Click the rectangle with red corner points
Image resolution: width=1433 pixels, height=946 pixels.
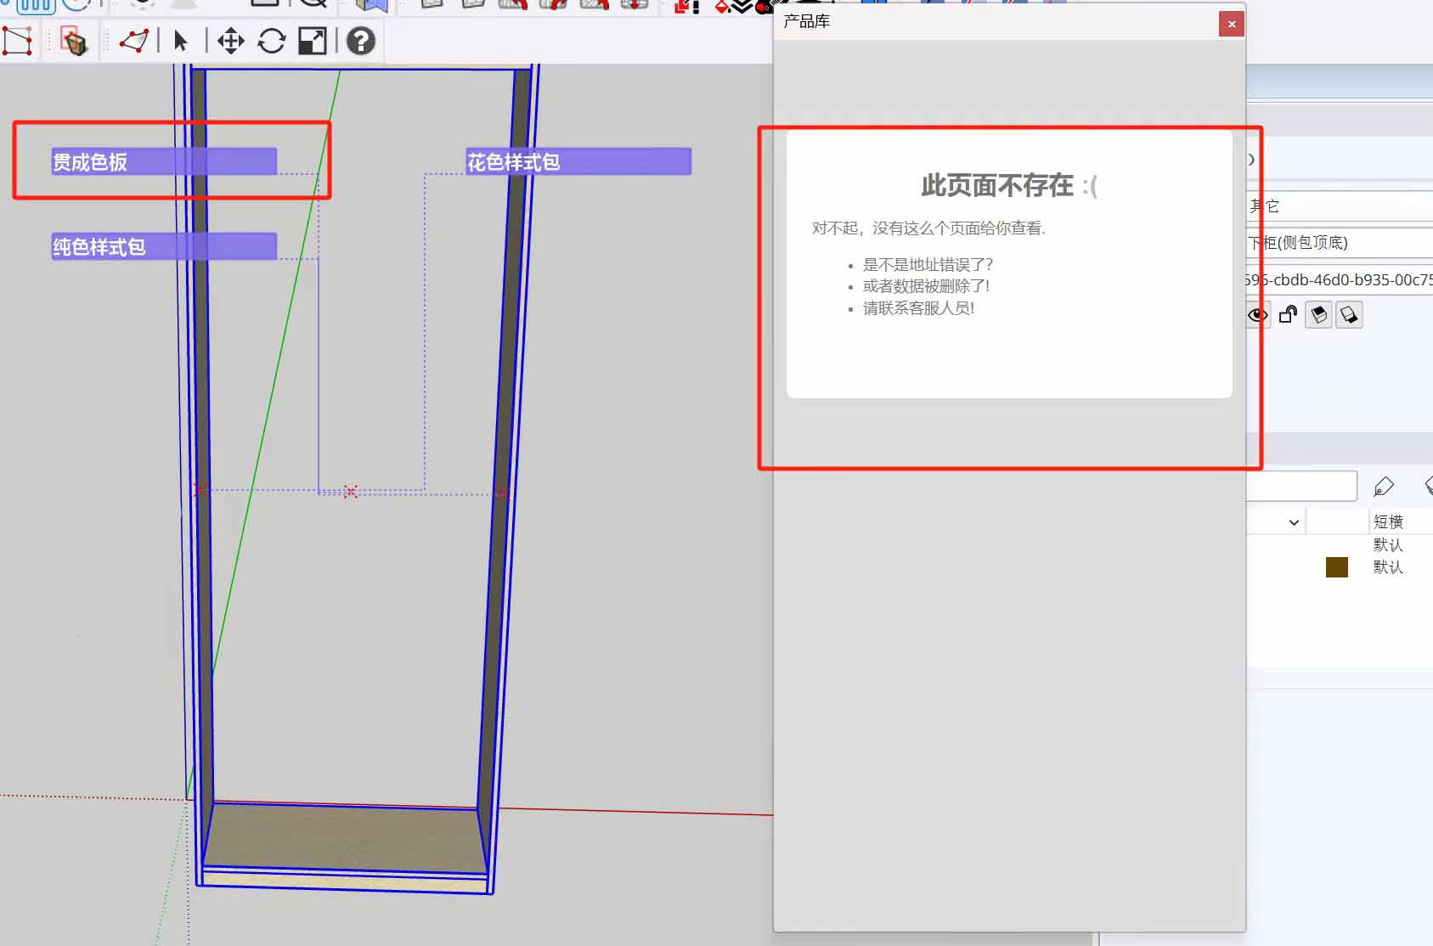point(17,41)
